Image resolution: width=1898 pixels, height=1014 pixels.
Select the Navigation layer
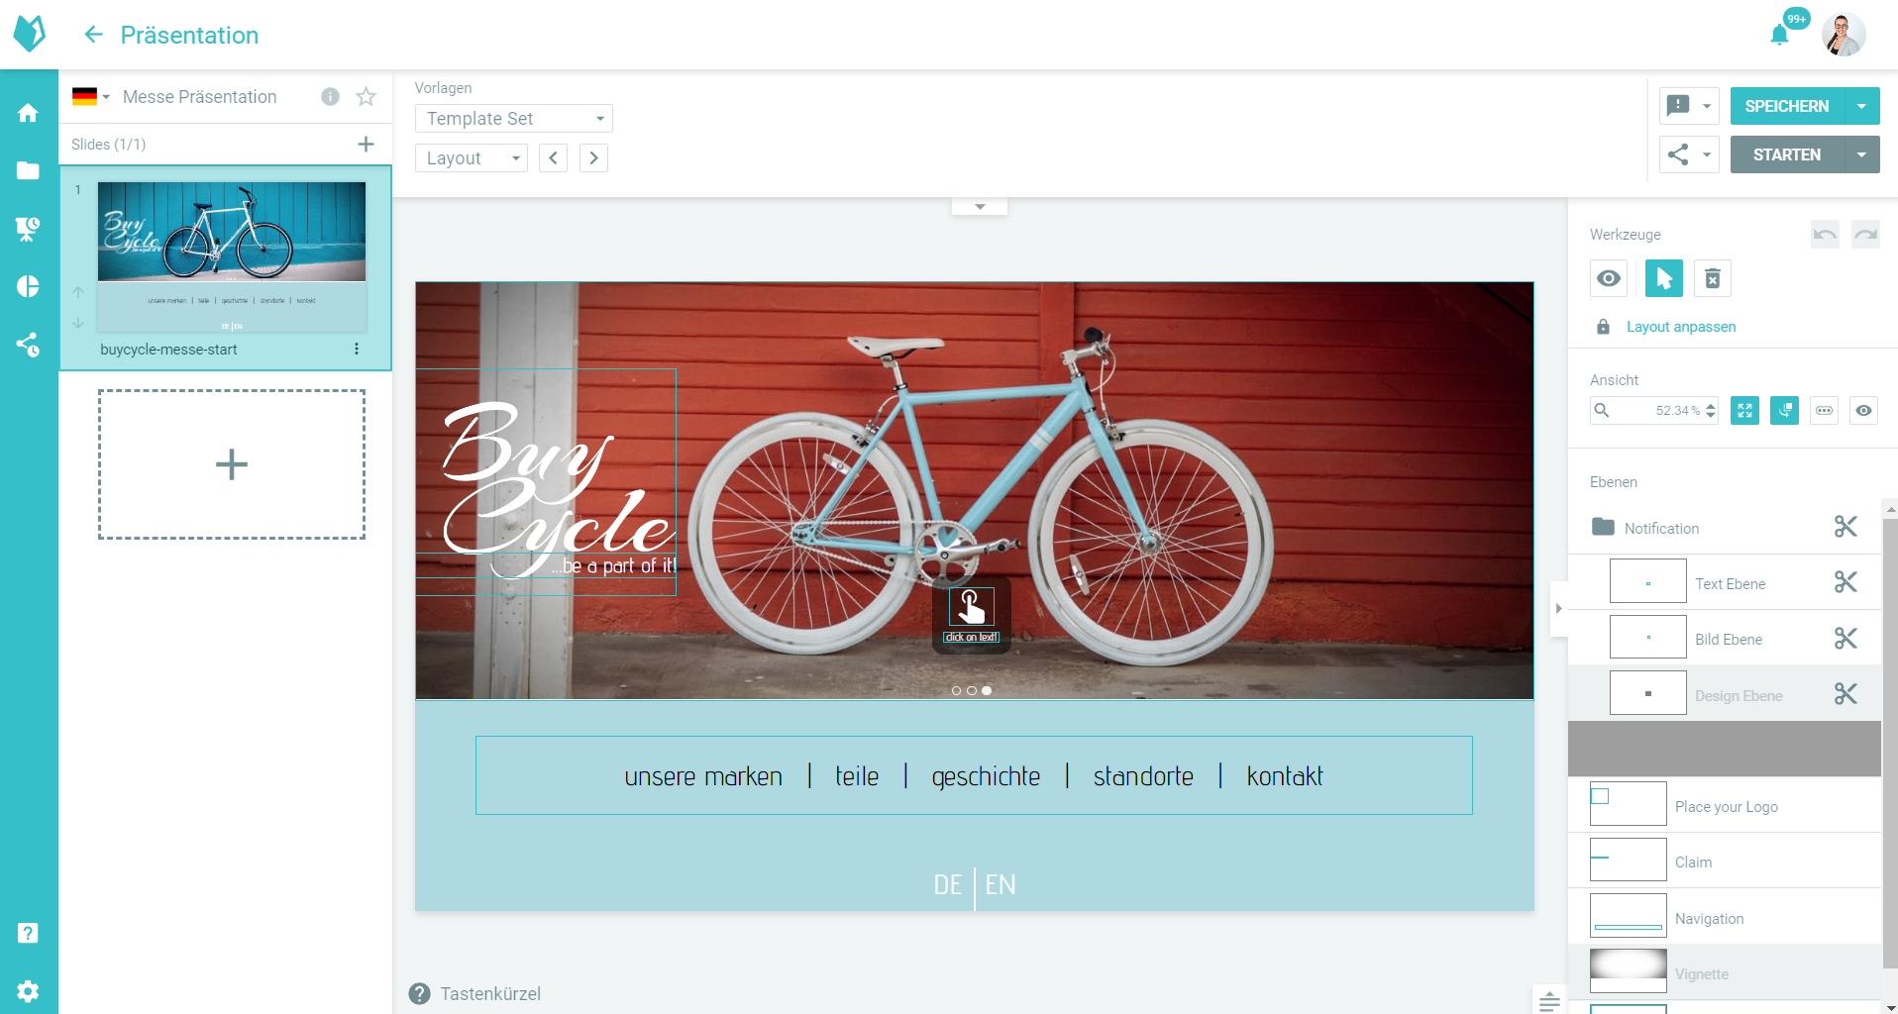[1709, 918]
